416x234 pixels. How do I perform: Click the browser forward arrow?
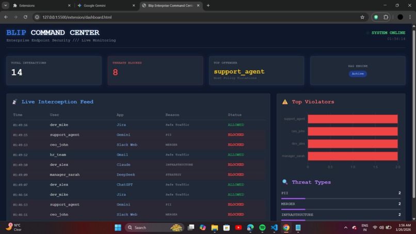15,17
